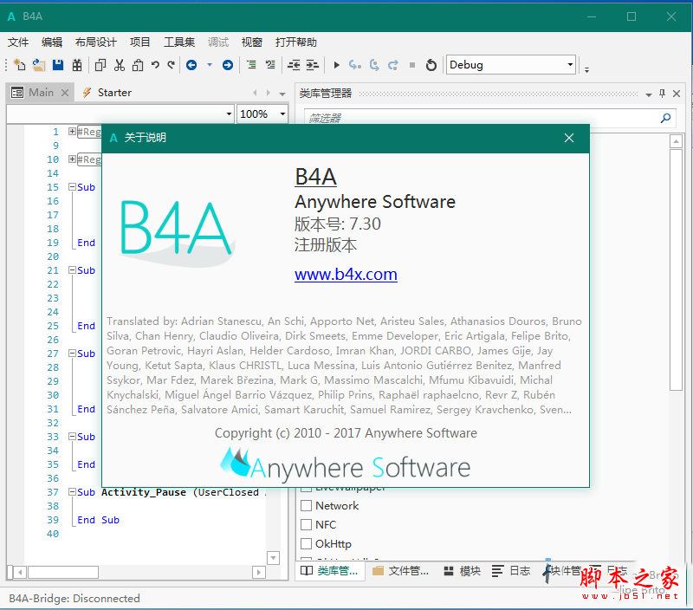Enable the Network library checkbox
The height and width of the screenshot is (610, 693).
[x=306, y=506]
